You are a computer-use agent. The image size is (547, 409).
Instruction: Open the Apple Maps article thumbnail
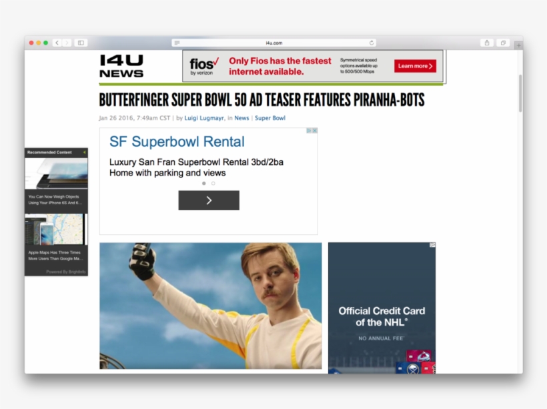[56, 230]
